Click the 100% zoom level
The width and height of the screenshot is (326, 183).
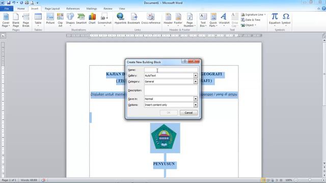[x=289, y=180]
